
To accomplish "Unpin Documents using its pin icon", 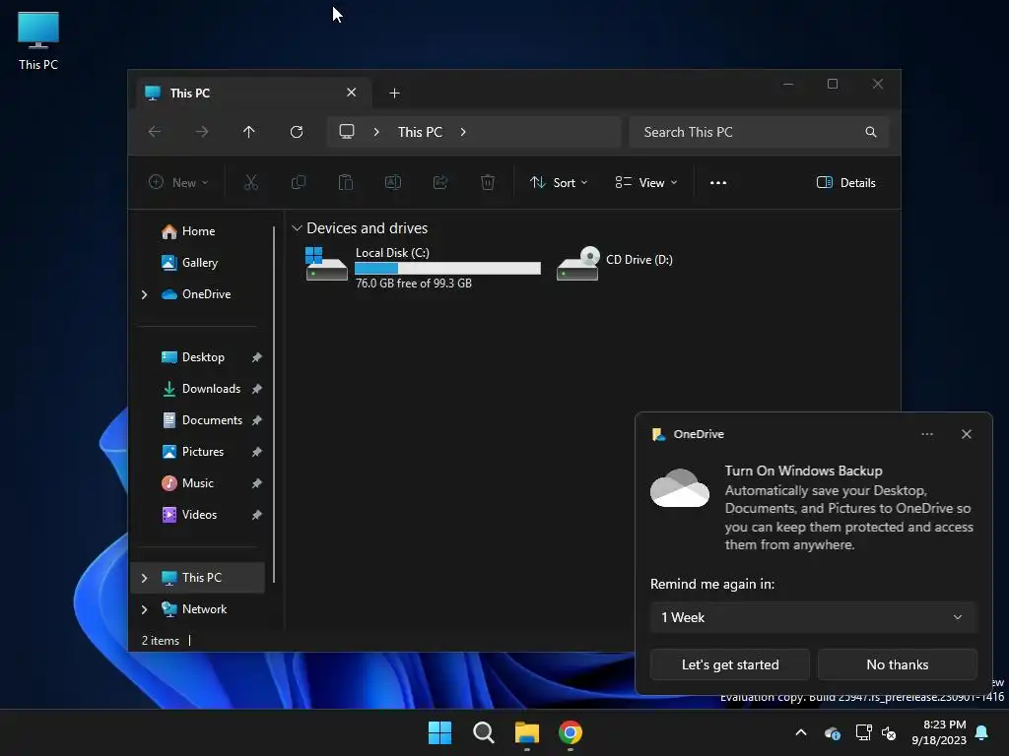I will tap(257, 420).
